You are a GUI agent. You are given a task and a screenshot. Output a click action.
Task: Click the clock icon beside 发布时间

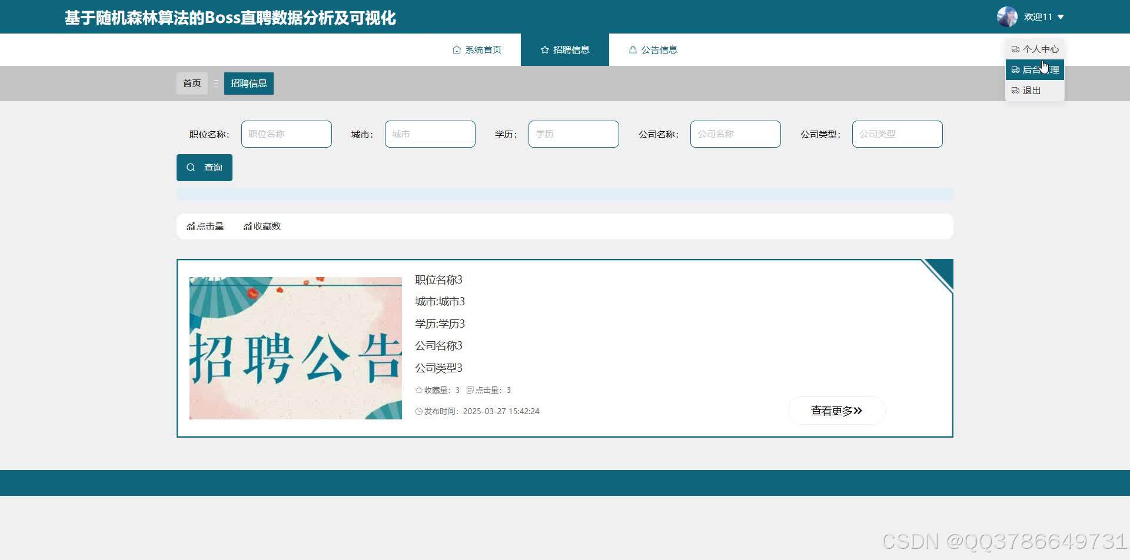pos(419,411)
